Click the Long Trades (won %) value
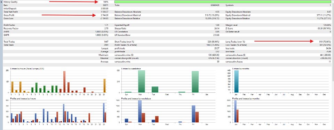The width and height of the screenshot is (334, 130). (x=324, y=42)
